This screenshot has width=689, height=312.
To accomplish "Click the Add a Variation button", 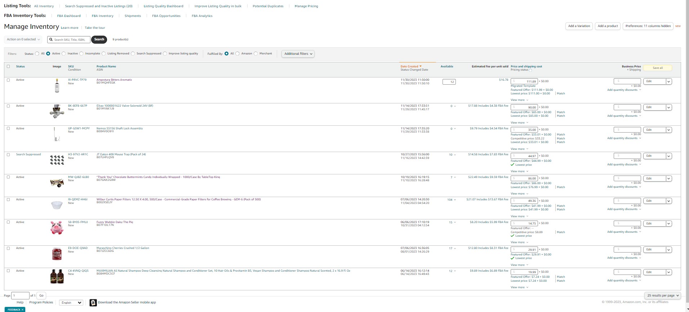I will (x=579, y=26).
